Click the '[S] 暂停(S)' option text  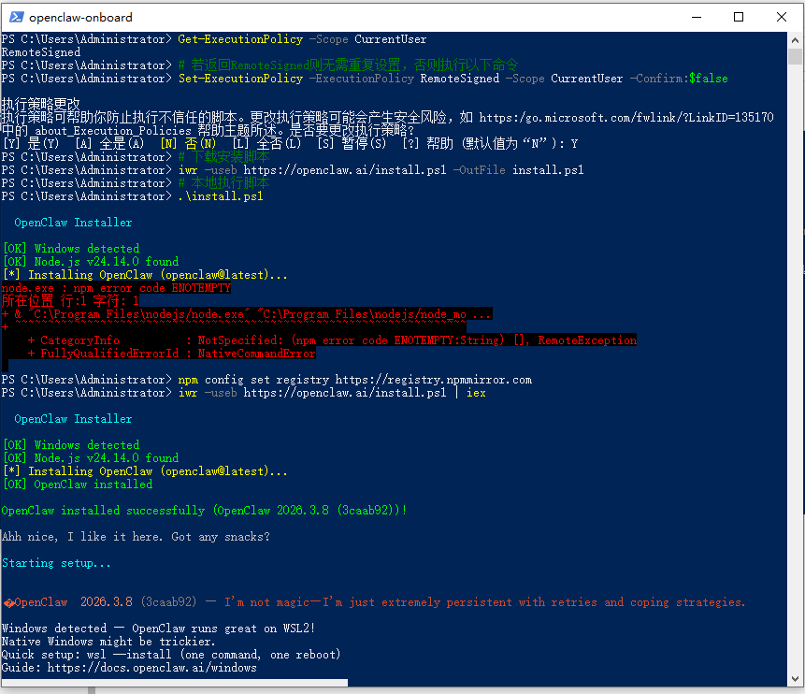[x=352, y=143]
